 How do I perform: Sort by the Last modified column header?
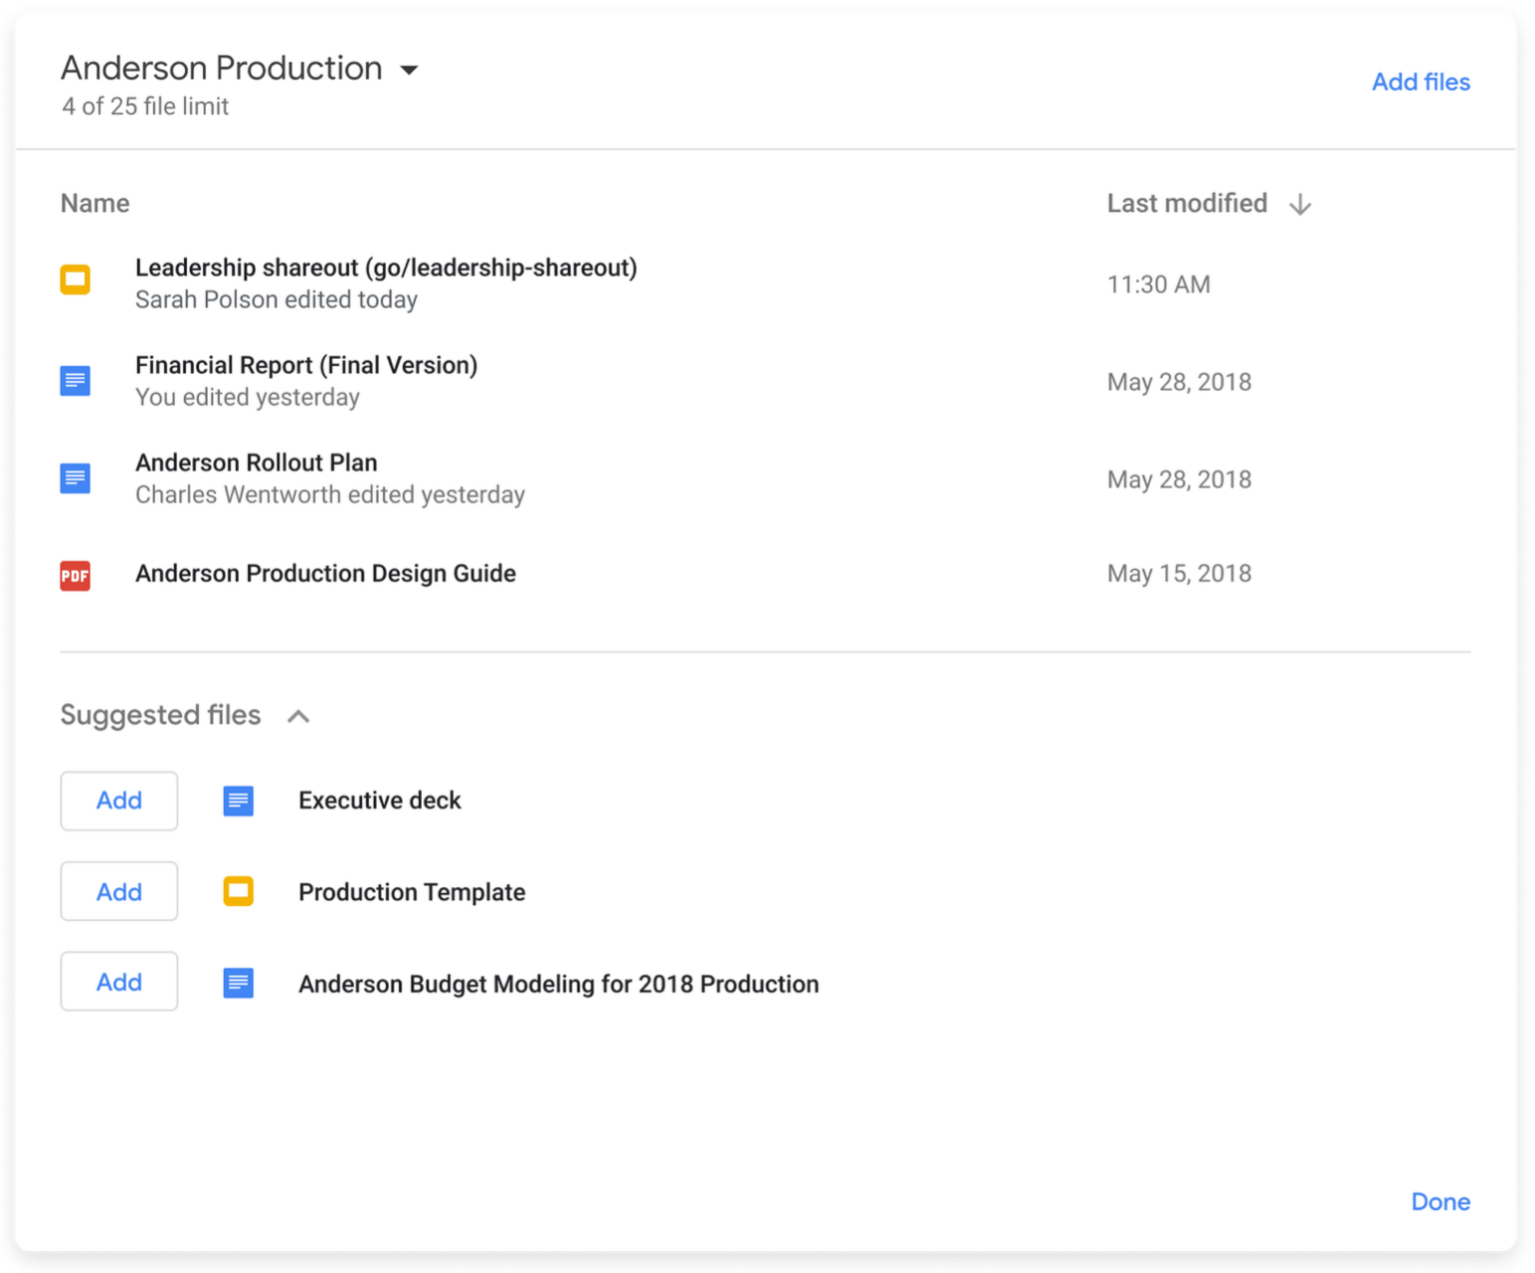[1186, 203]
